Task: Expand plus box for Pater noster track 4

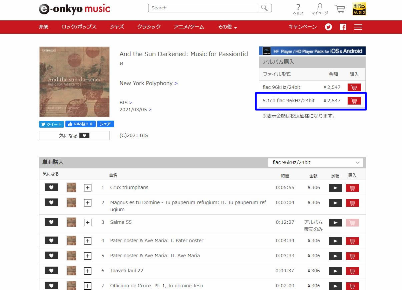Action: [88, 241]
